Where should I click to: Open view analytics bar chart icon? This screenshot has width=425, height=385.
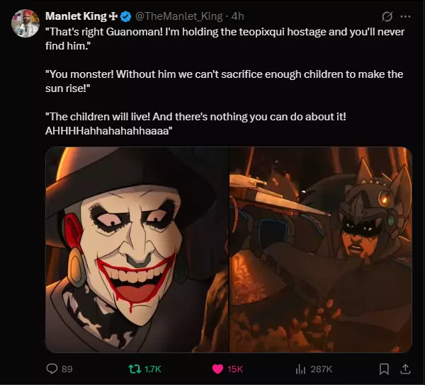(300, 369)
